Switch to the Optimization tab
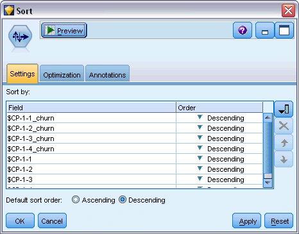 [x=62, y=75]
